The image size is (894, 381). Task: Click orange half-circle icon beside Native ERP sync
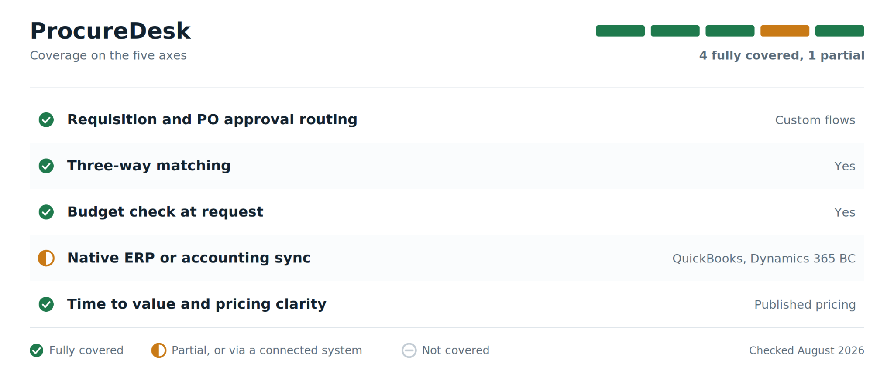coord(46,258)
